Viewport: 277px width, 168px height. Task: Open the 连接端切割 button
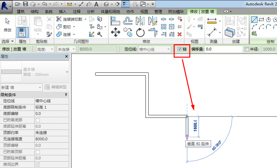71,19
